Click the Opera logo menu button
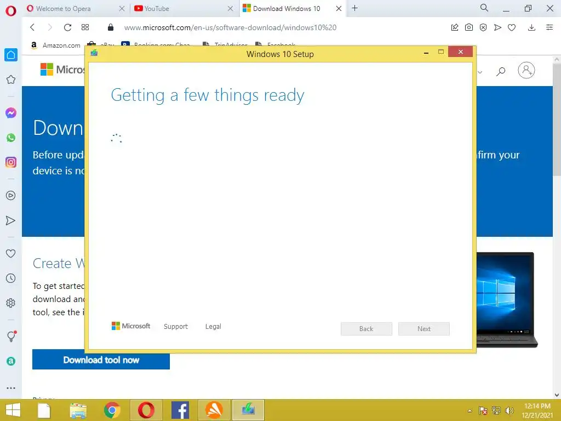Image resolution: width=561 pixels, height=421 pixels. tap(11, 11)
